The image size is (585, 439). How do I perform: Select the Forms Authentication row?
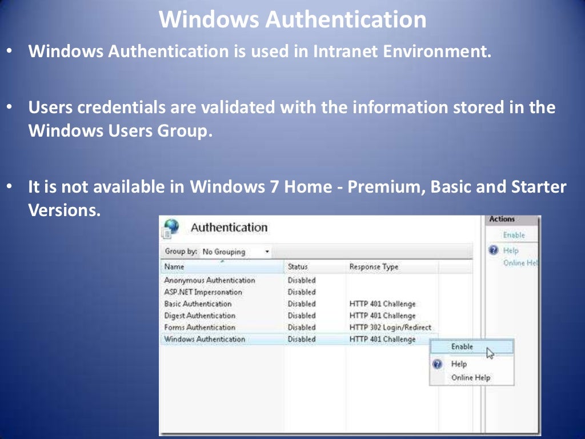coord(199,328)
